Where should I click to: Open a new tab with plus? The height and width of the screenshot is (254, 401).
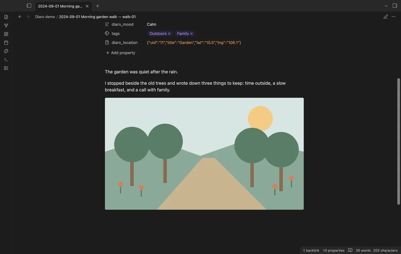pyautogui.click(x=98, y=6)
